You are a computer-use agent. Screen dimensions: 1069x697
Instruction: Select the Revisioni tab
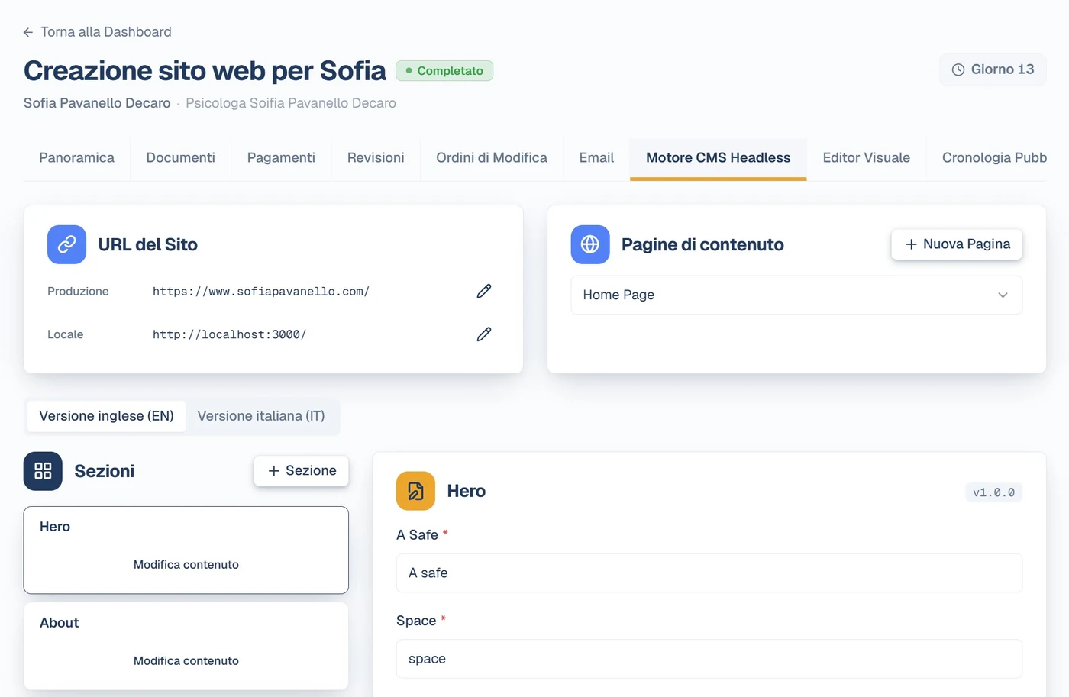376,158
